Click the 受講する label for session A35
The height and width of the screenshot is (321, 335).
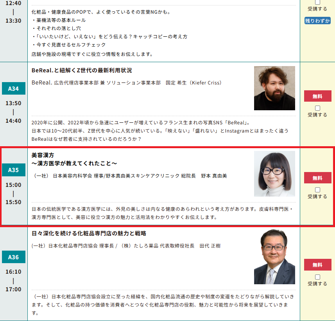click(317, 196)
